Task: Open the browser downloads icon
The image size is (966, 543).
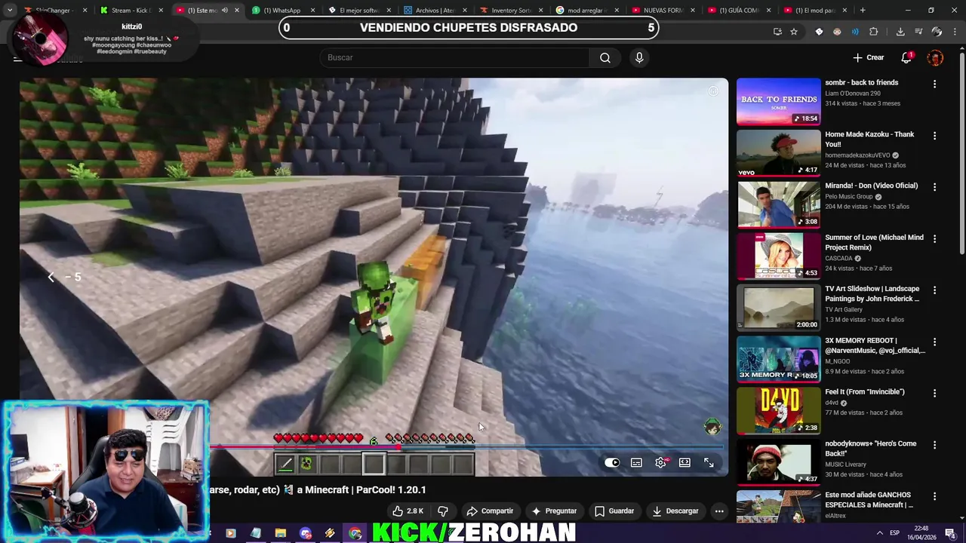Action: click(x=900, y=32)
